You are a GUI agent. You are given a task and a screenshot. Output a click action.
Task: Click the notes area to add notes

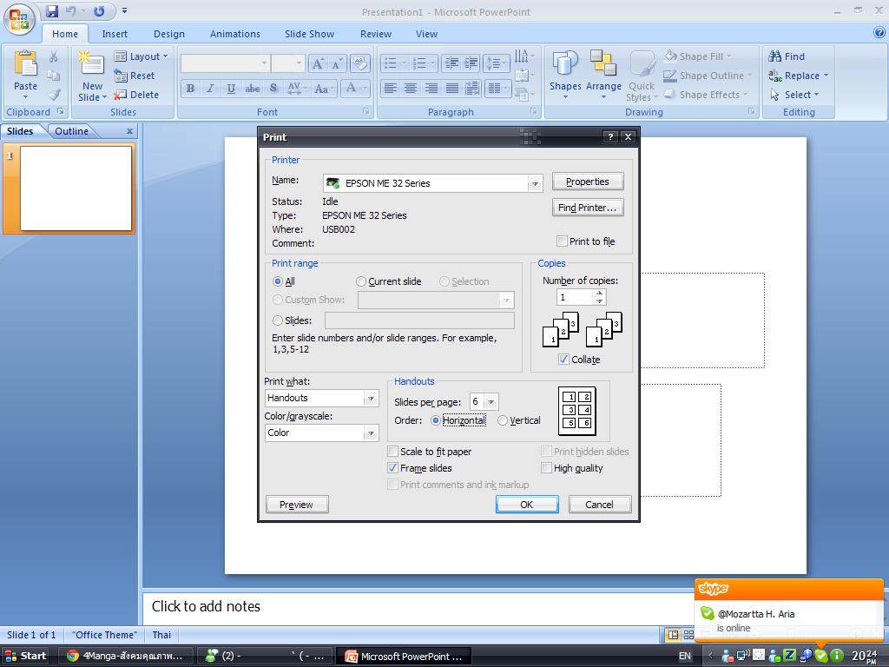coord(418,606)
